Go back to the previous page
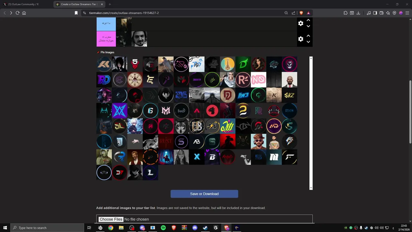Image resolution: width=412 pixels, height=232 pixels. coord(5,13)
